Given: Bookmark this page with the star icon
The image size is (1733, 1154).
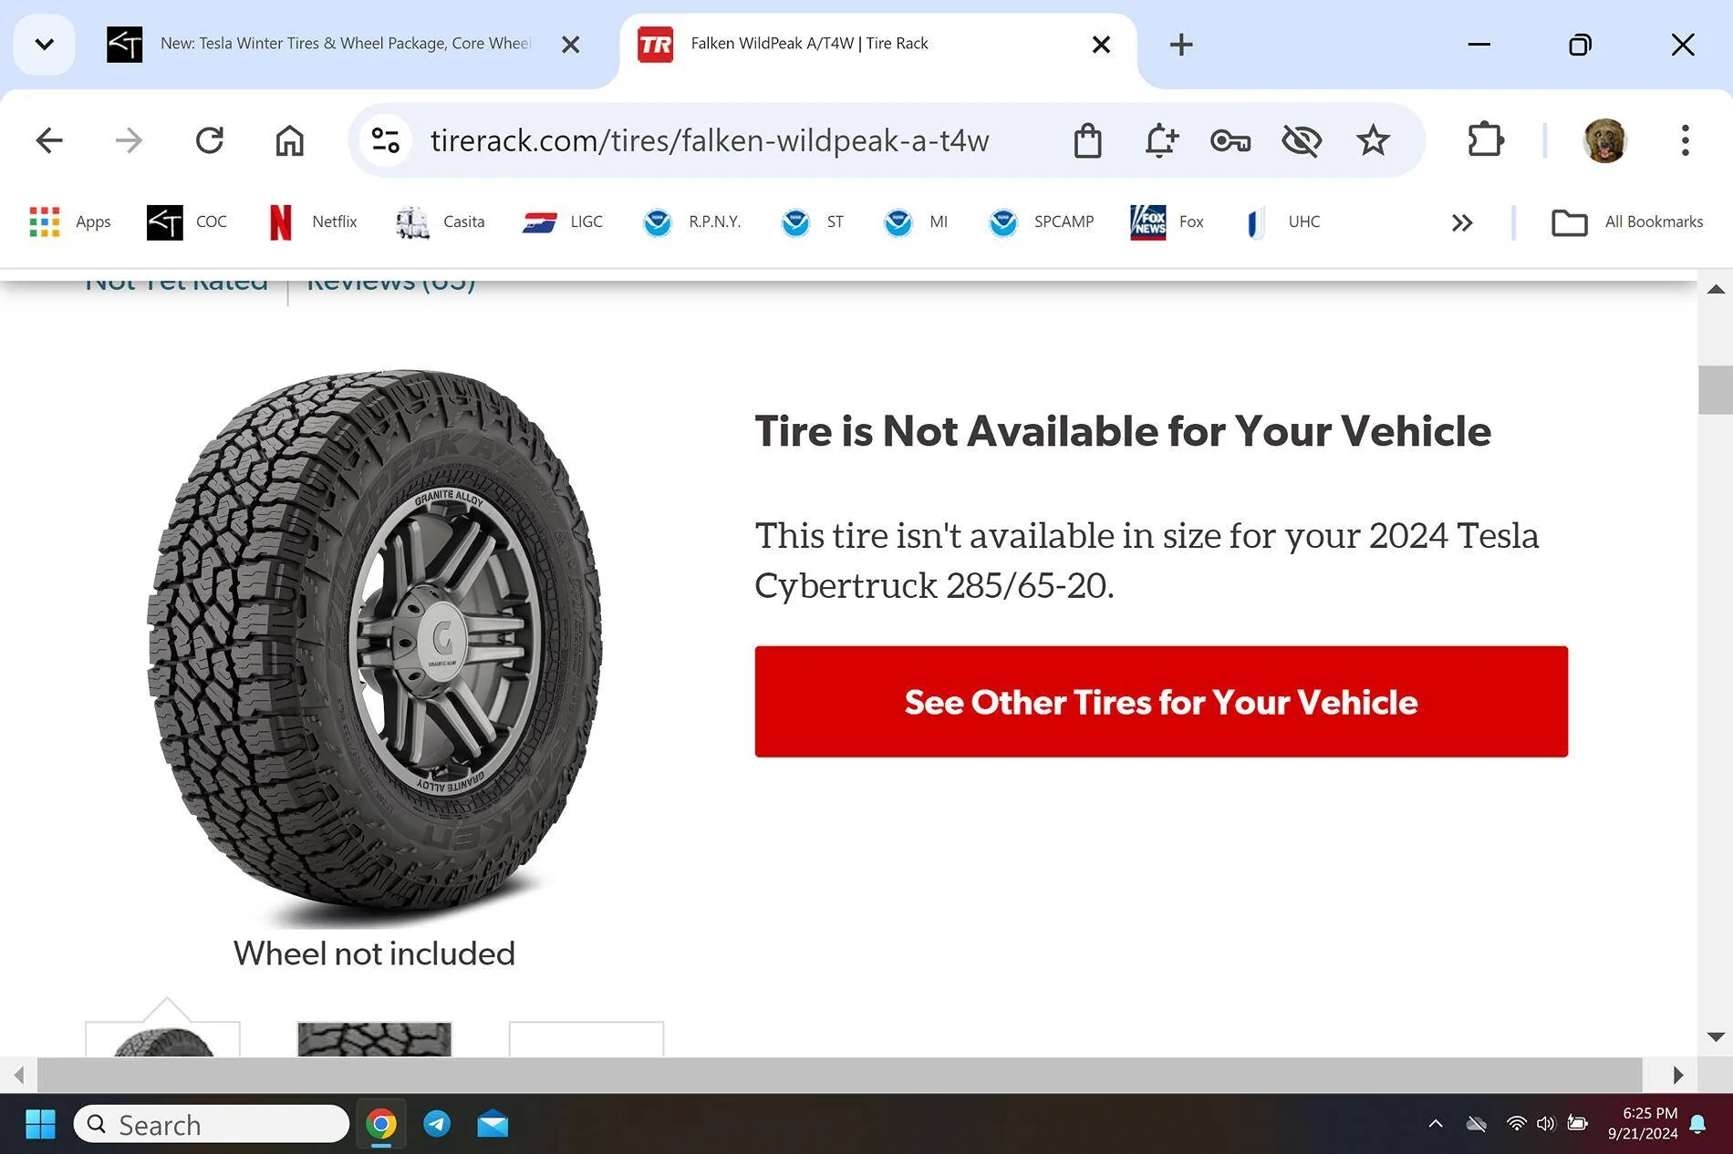Looking at the screenshot, I should tap(1373, 140).
